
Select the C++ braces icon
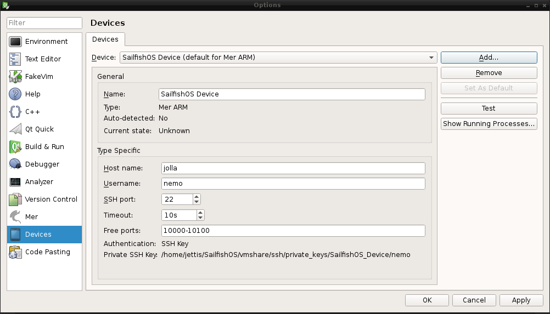click(x=15, y=112)
